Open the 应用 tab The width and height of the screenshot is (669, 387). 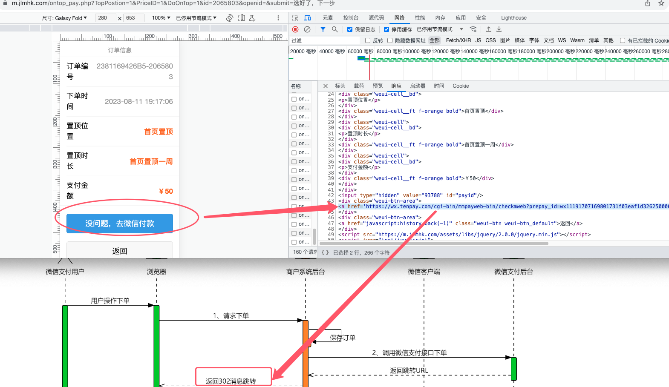point(461,18)
